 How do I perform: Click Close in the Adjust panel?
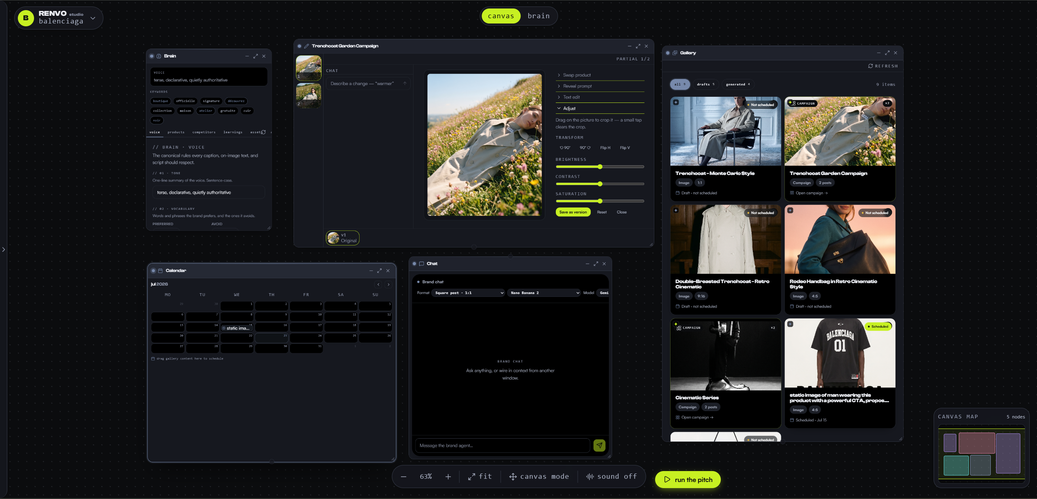click(621, 212)
